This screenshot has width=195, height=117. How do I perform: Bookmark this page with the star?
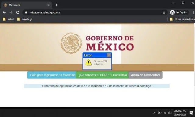click(x=164, y=12)
